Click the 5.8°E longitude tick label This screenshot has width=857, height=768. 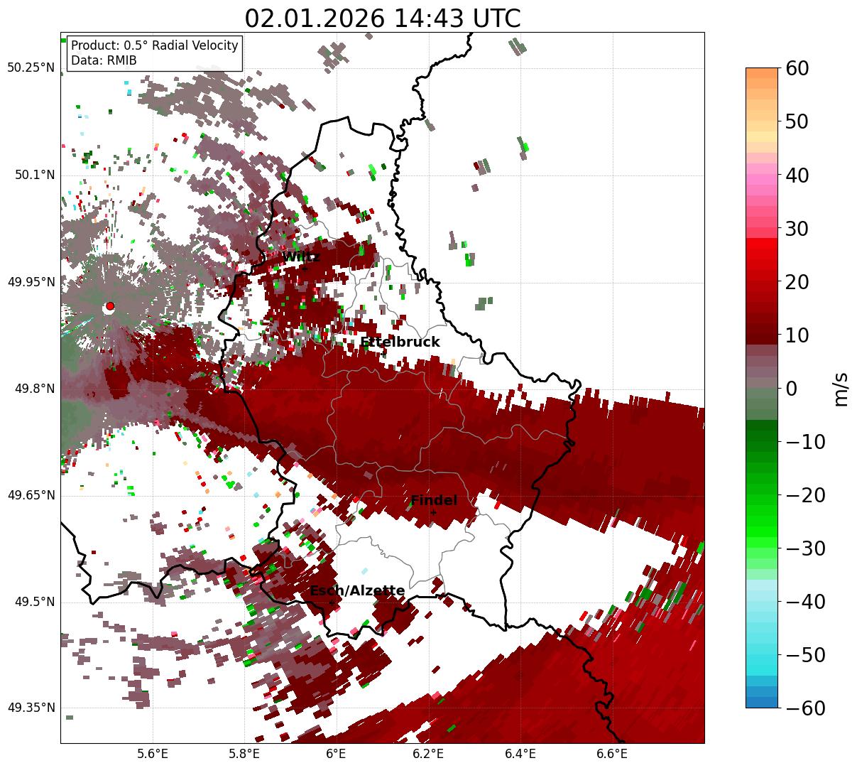(244, 753)
